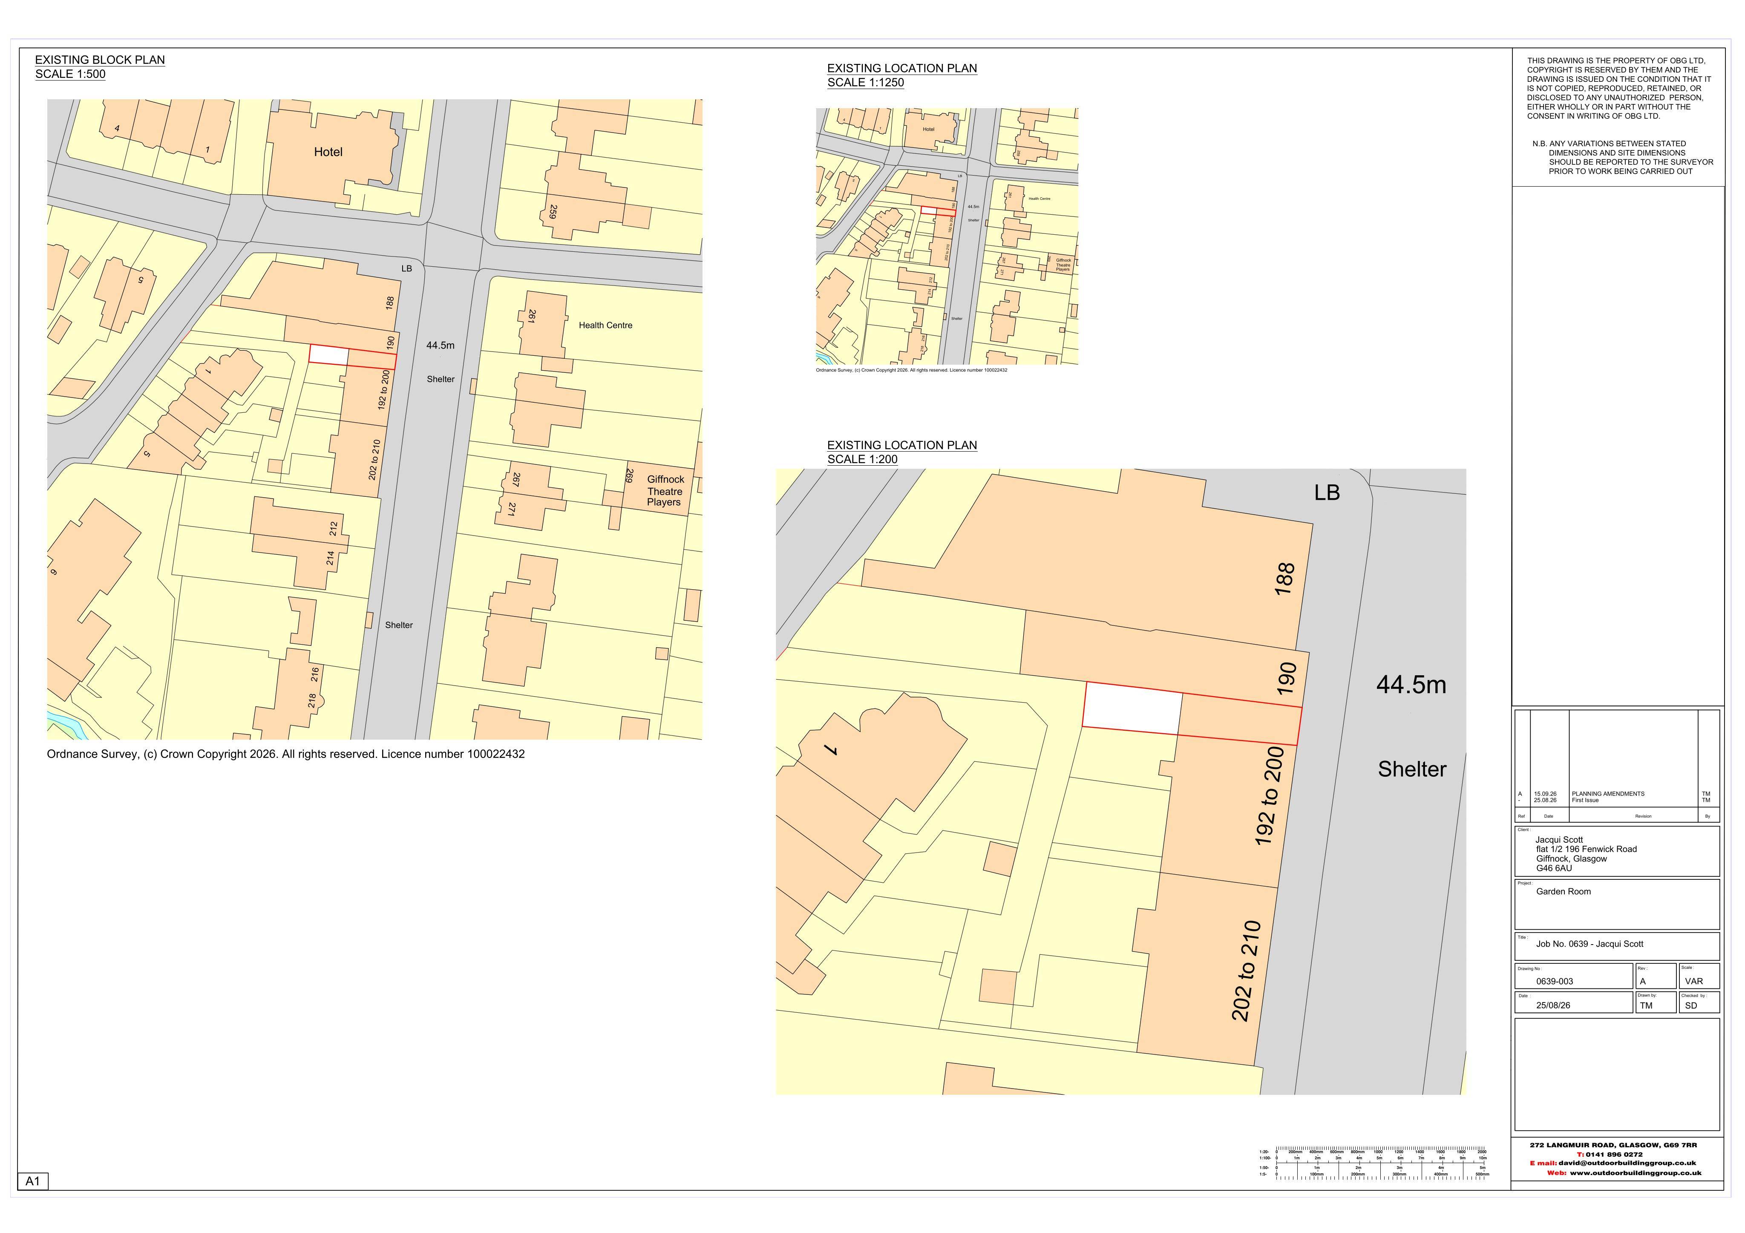Click the LB label in 1:200 plan

[1327, 493]
